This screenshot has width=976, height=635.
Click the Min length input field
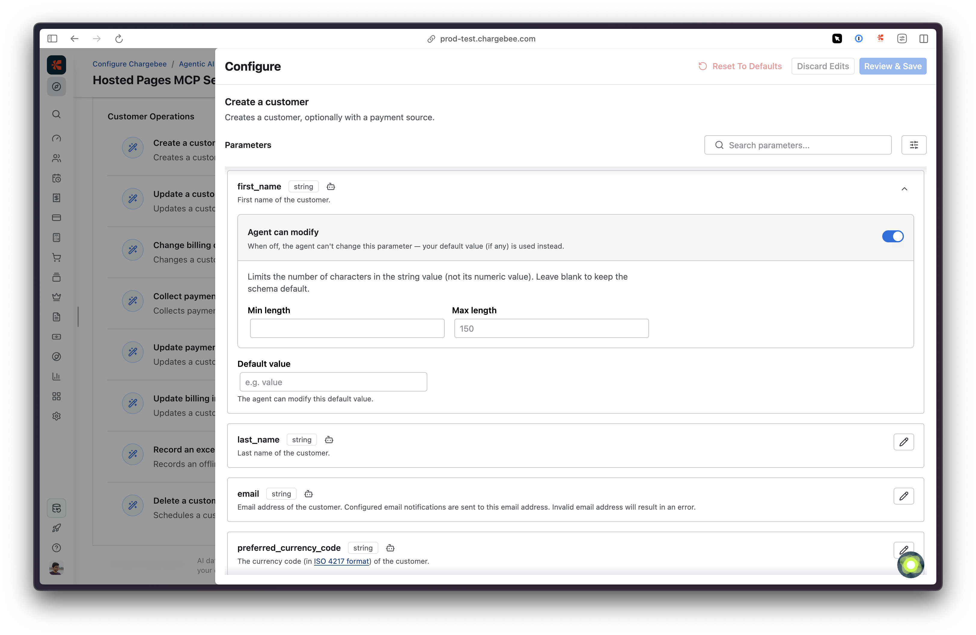pyautogui.click(x=347, y=328)
